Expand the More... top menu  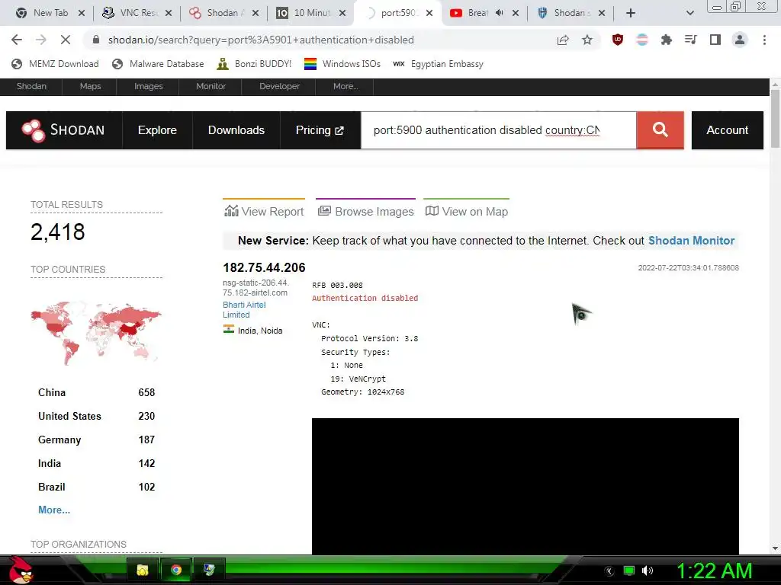click(x=346, y=86)
